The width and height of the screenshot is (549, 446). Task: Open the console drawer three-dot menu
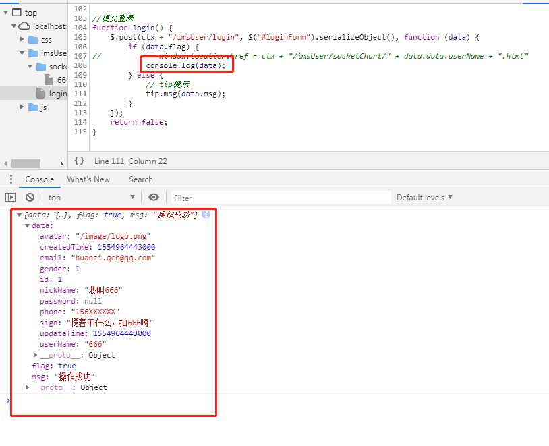(11, 179)
